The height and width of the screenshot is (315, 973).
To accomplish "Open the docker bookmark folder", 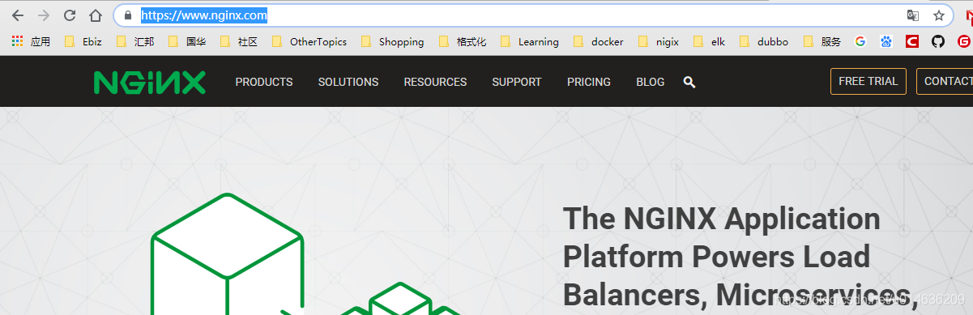I will pos(598,41).
